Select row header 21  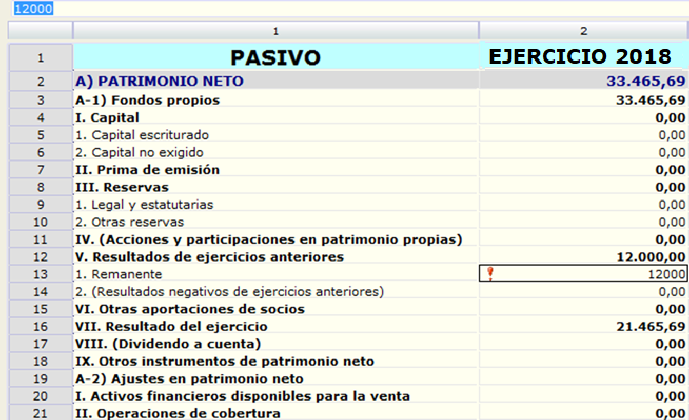(41, 413)
